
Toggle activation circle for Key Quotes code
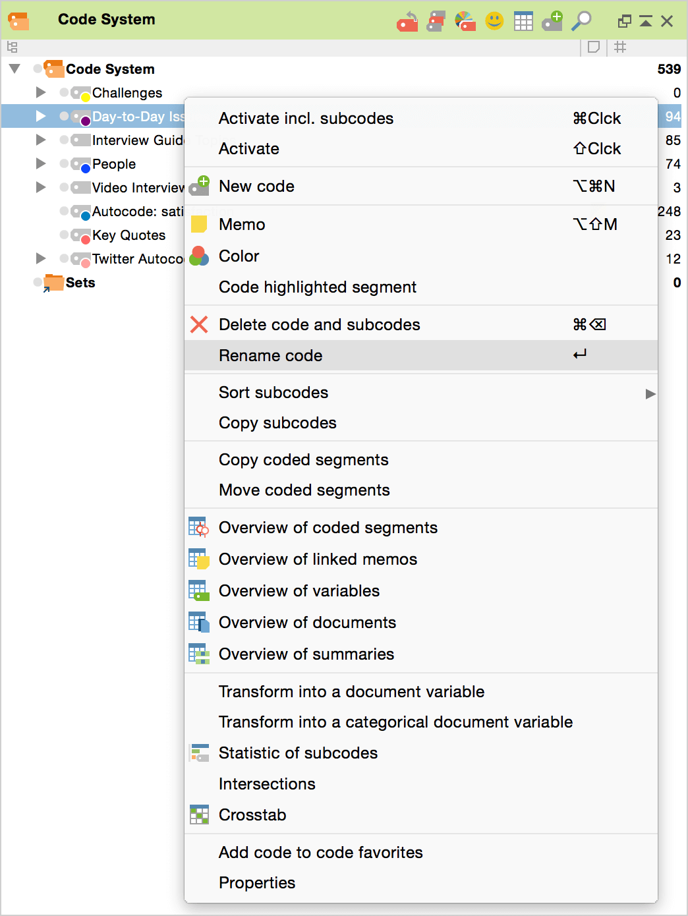64,235
